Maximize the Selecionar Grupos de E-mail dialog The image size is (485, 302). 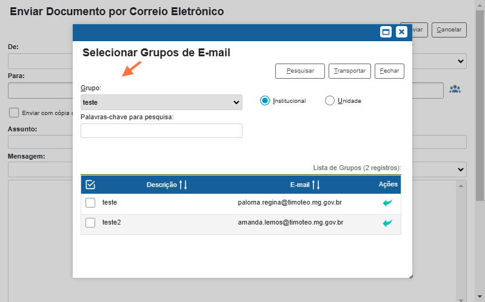[x=386, y=32]
